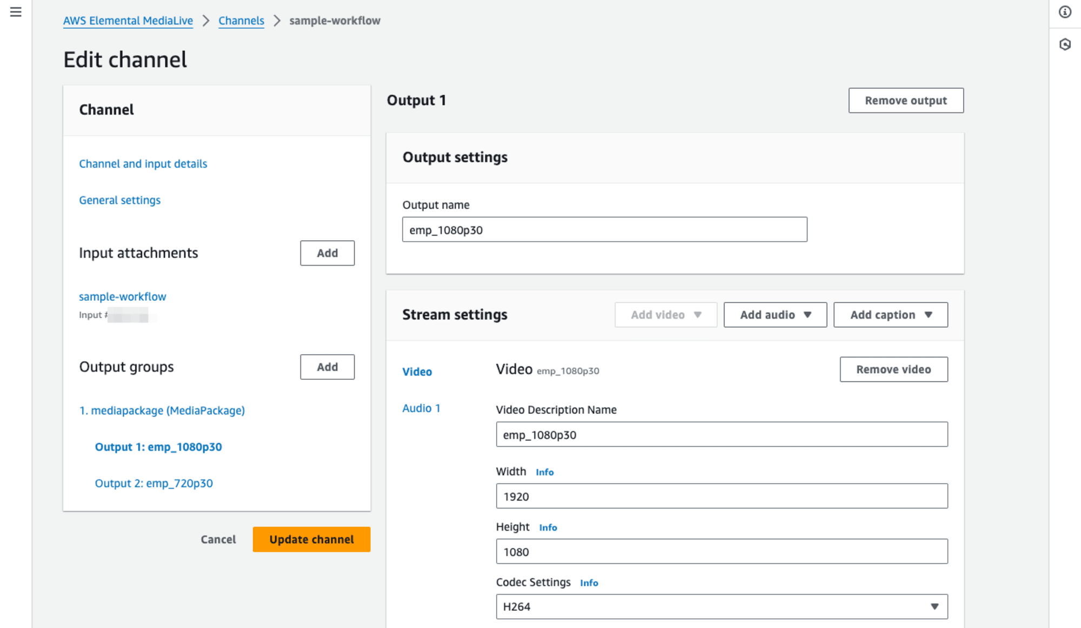This screenshot has height=628, width=1081.
Task: Click Add button for Input attachments
Action: [326, 253]
